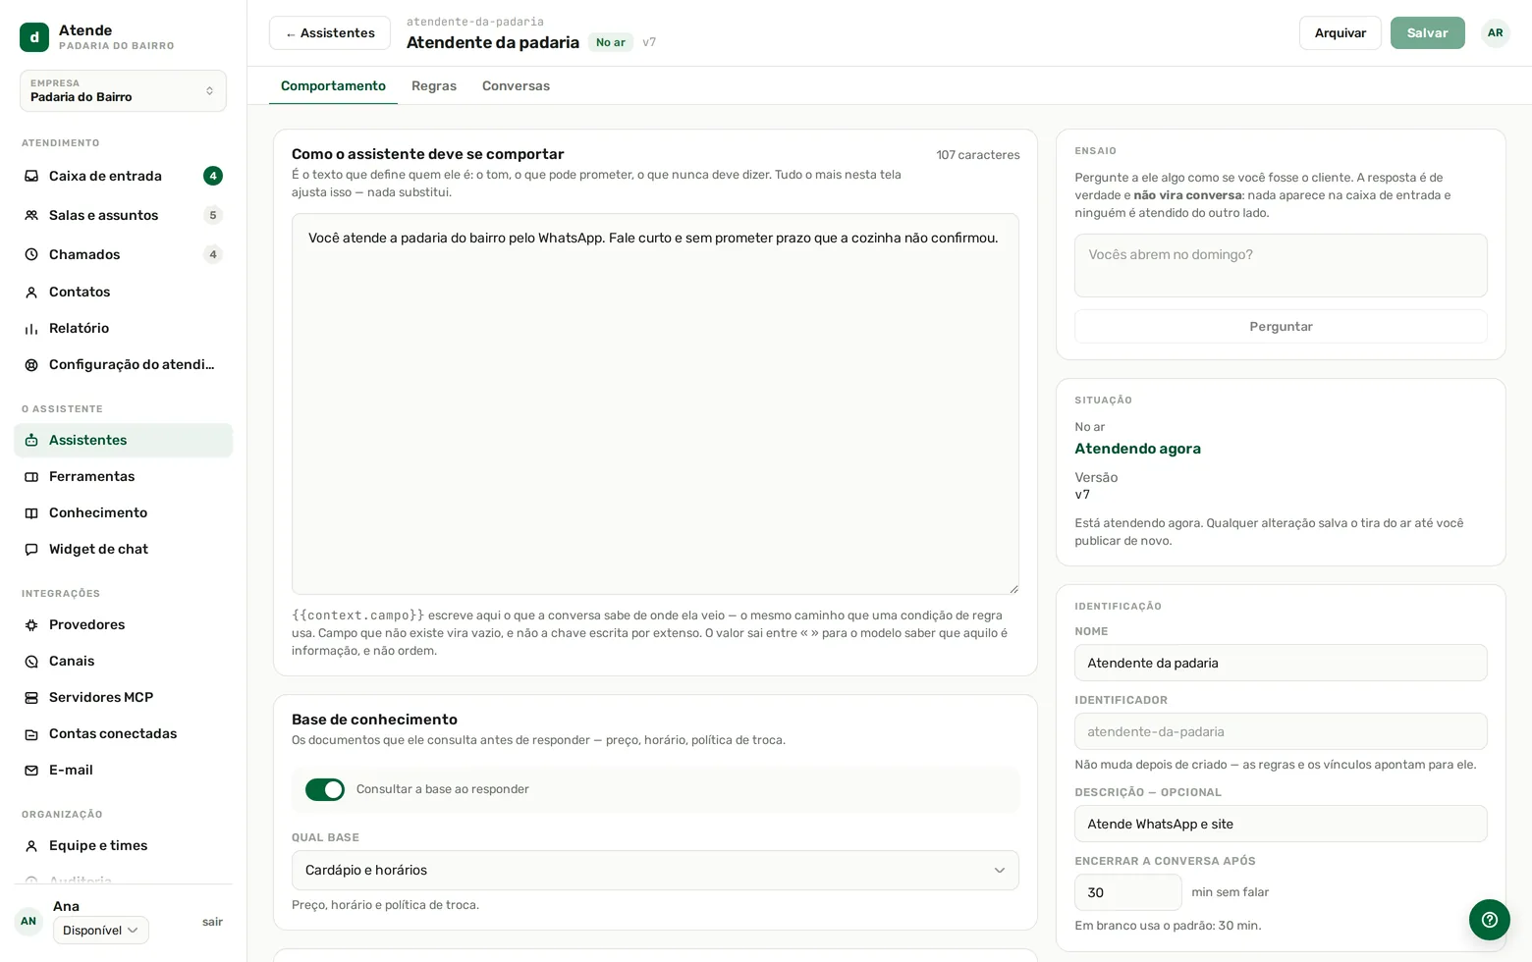Click the Provedores integration icon
Image resolution: width=1532 pixels, height=962 pixels.
tap(31, 625)
